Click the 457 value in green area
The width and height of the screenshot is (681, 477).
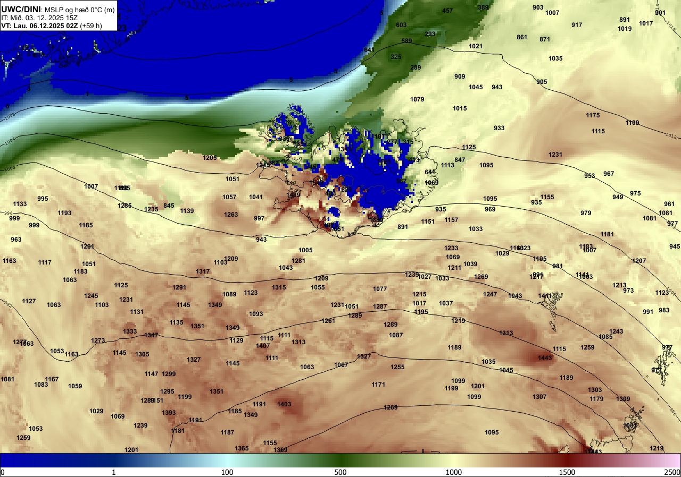point(447,11)
